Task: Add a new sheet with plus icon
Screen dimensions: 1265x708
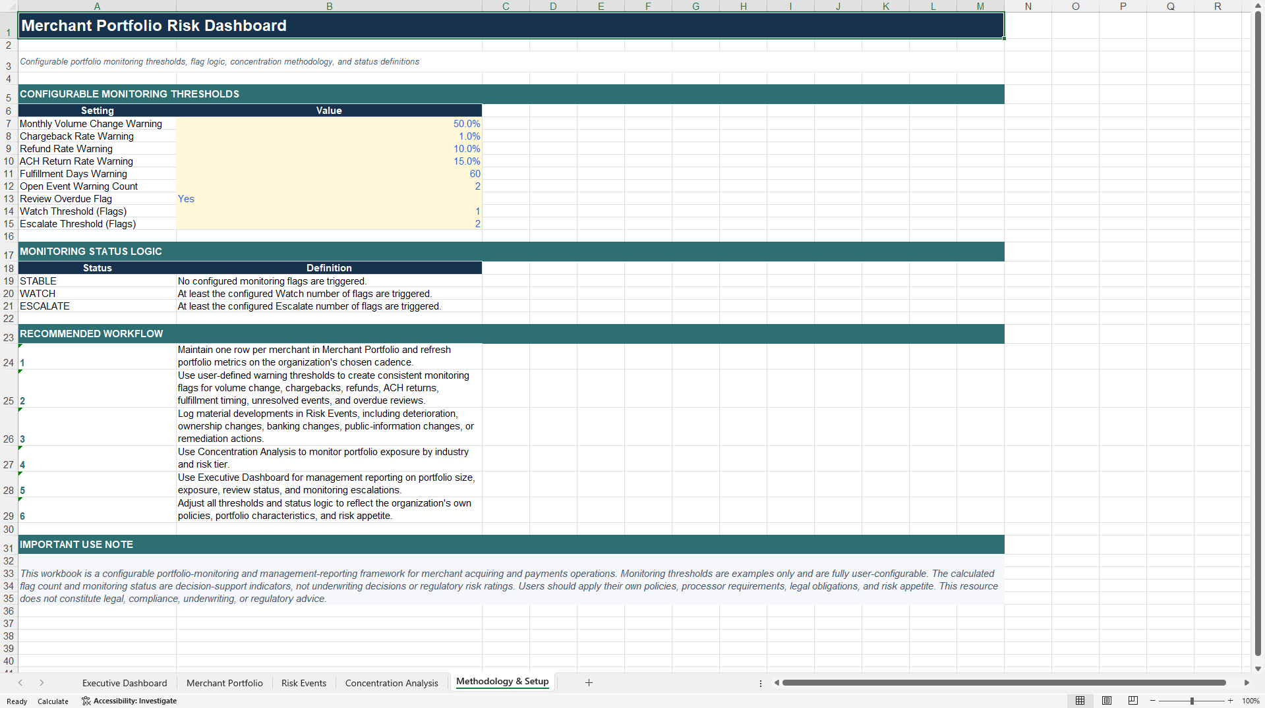Action: click(589, 683)
